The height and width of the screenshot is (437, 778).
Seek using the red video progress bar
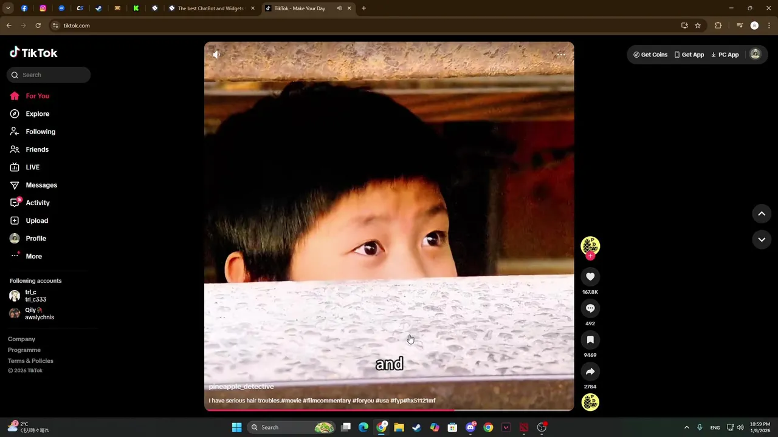click(389, 410)
